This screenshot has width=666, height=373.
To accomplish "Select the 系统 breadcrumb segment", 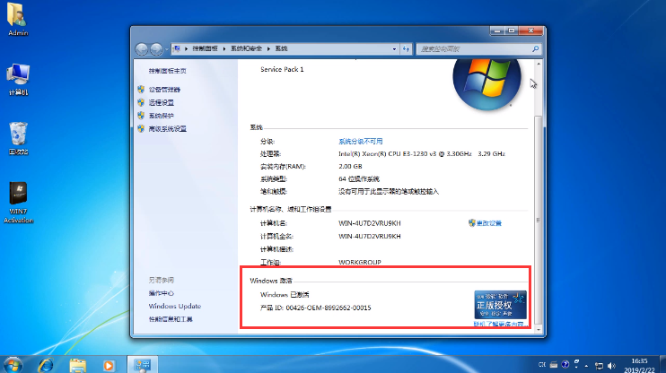I will click(281, 48).
